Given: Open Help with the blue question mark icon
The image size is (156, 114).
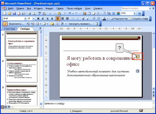Looking at the screenshot, I should [140, 13].
